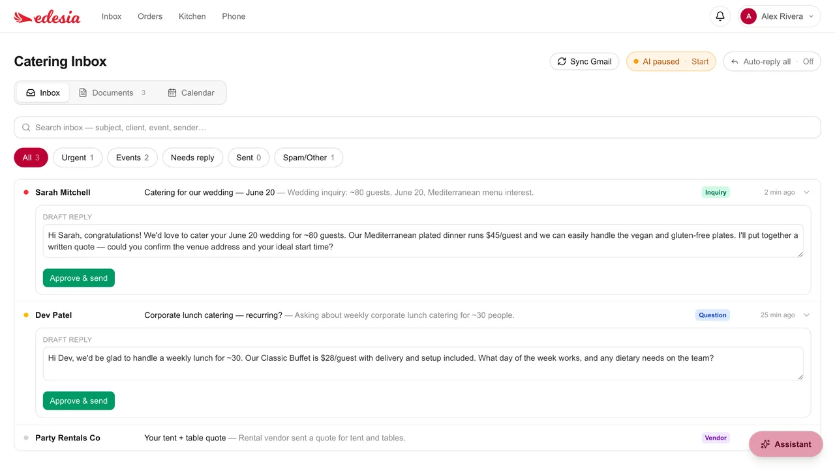Screen dimensions: 835x469
Task: Expand the Sarah Mitchell email chevron
Action: (807, 192)
